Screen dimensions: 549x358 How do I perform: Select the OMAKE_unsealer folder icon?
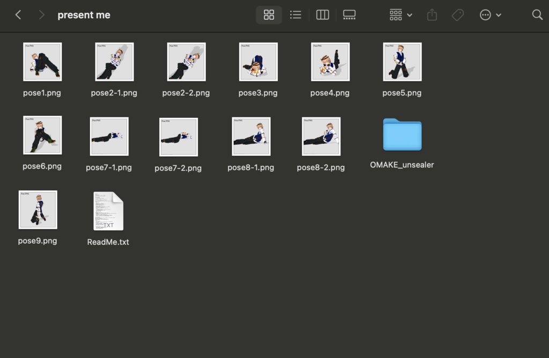(402, 135)
